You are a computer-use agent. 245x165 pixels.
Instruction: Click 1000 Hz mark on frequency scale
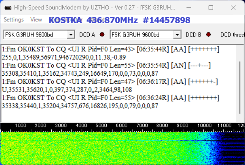(21, 125)
